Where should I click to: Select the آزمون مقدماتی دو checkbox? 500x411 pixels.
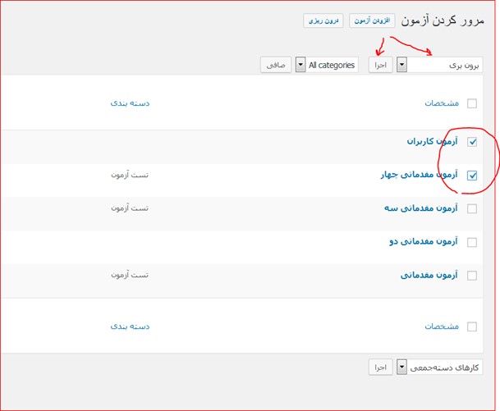point(471,242)
